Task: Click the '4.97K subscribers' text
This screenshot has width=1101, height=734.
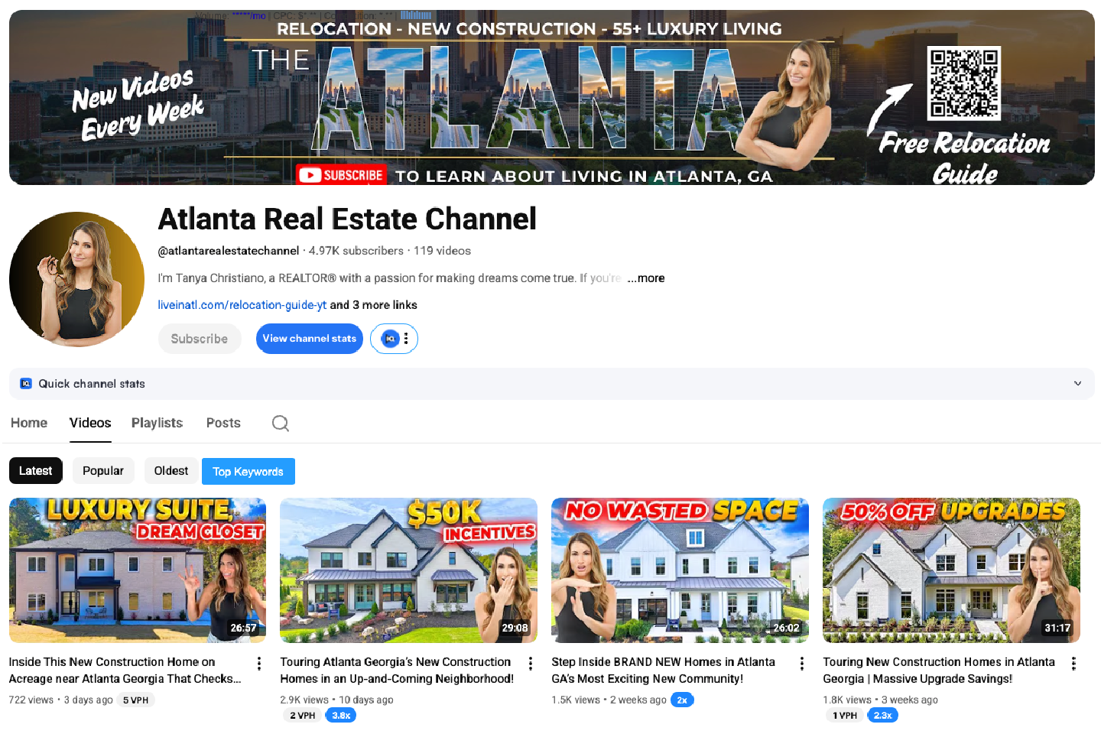Action: 356,251
